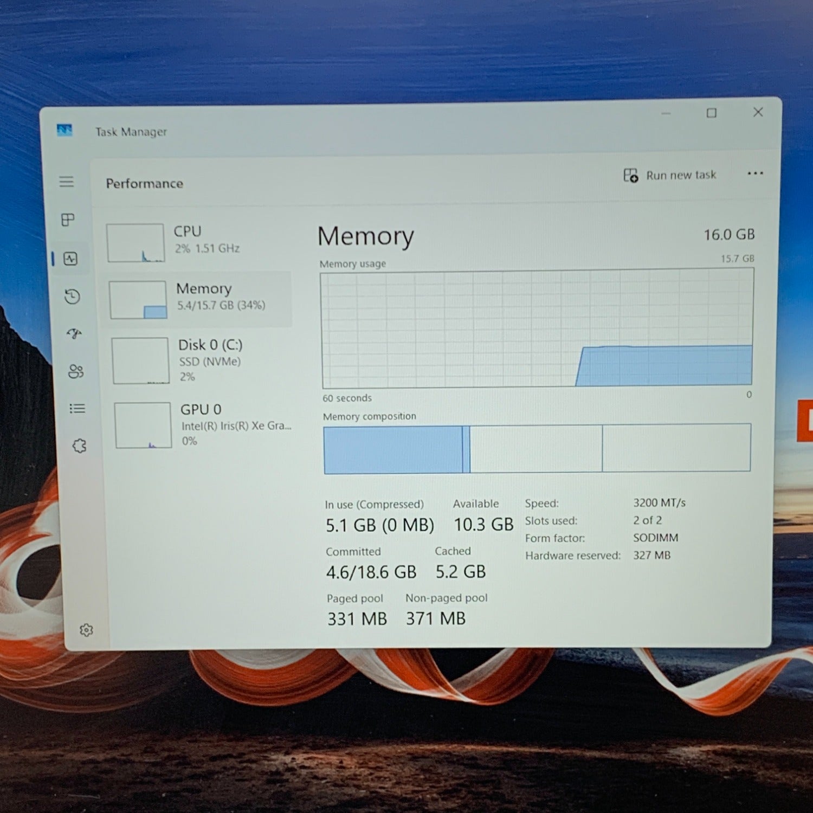Switch to the Users page icon
The height and width of the screenshot is (813, 813).
coord(76,371)
